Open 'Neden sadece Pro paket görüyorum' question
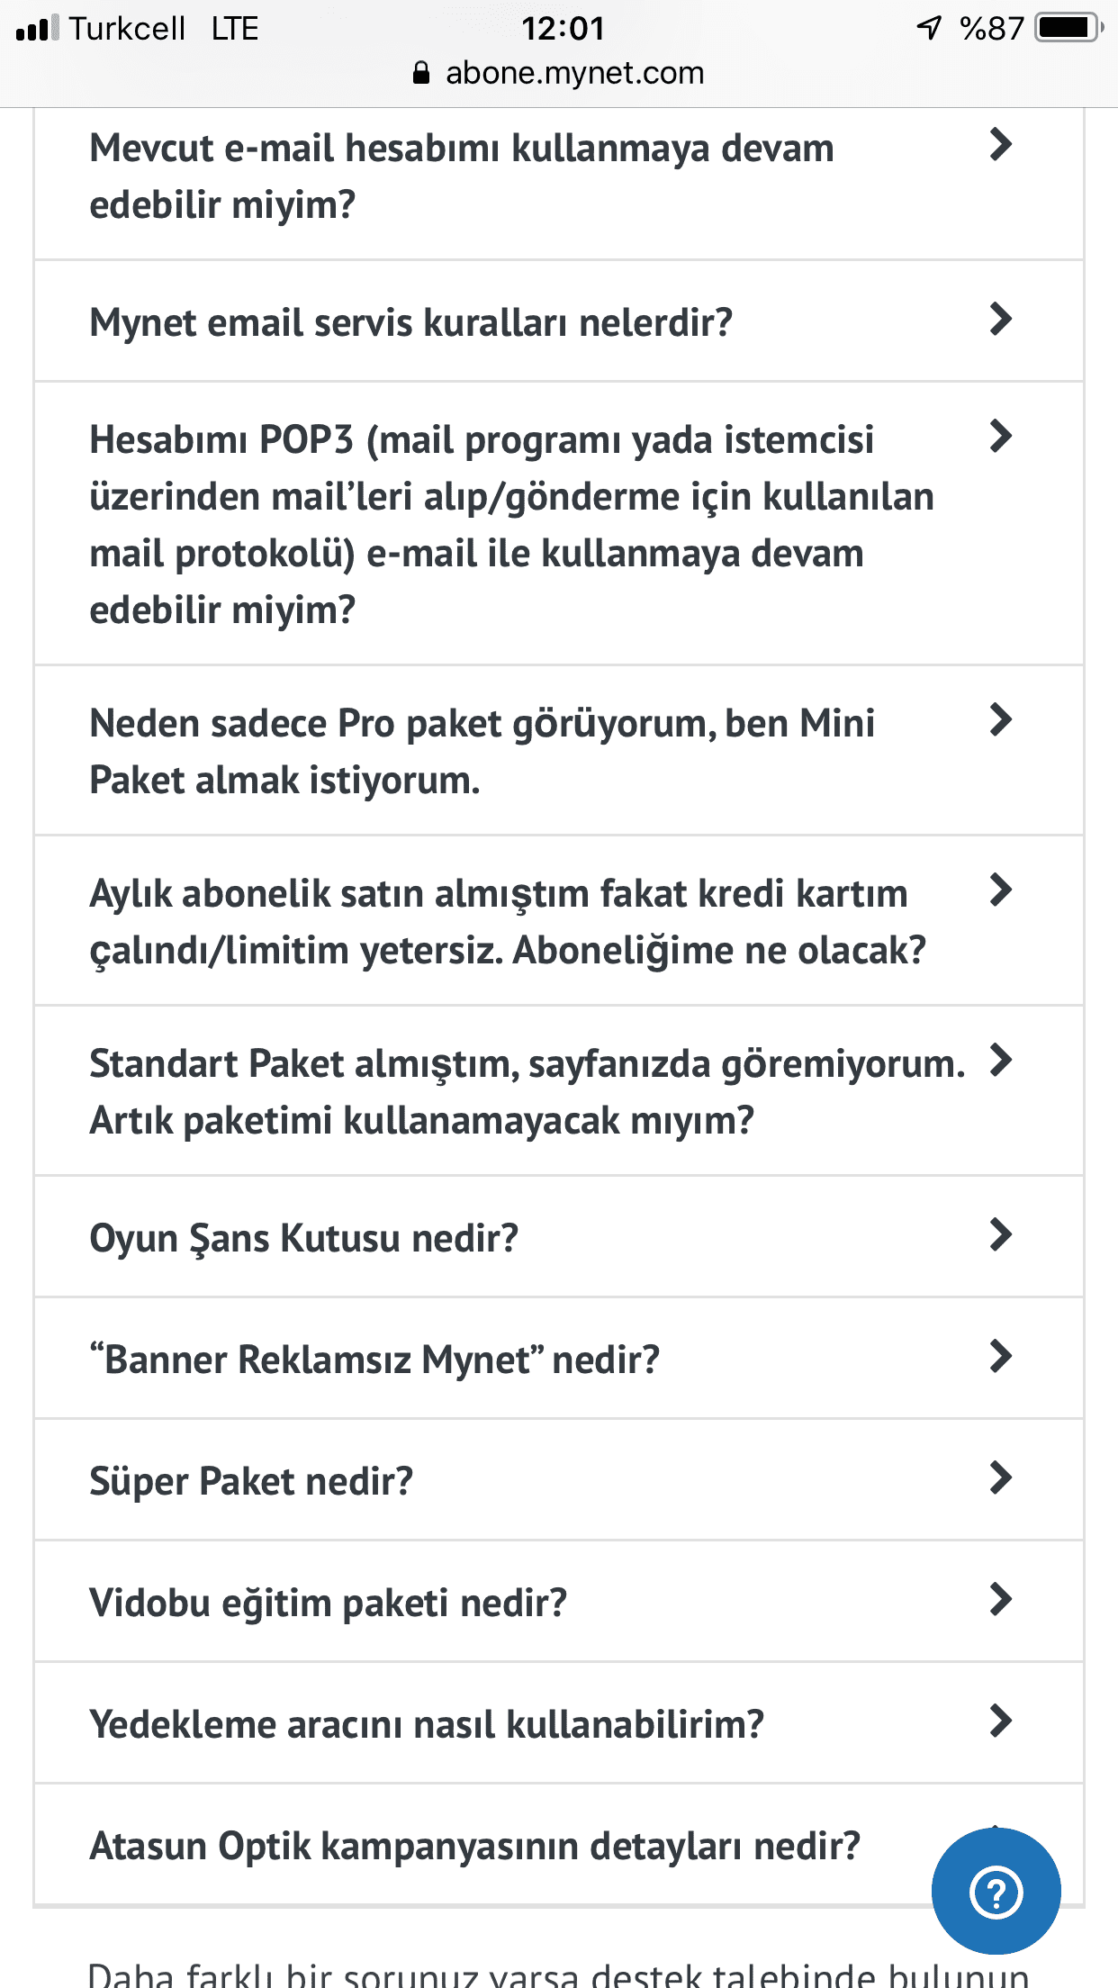This screenshot has width=1118, height=1988. tap(482, 752)
